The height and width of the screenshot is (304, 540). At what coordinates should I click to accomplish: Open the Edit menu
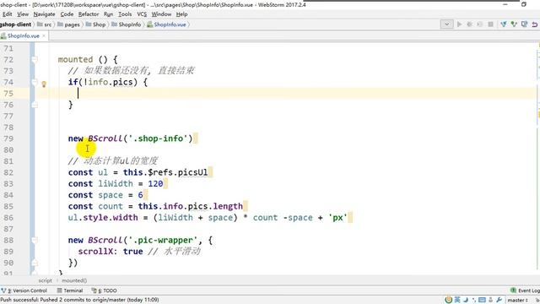point(7,14)
